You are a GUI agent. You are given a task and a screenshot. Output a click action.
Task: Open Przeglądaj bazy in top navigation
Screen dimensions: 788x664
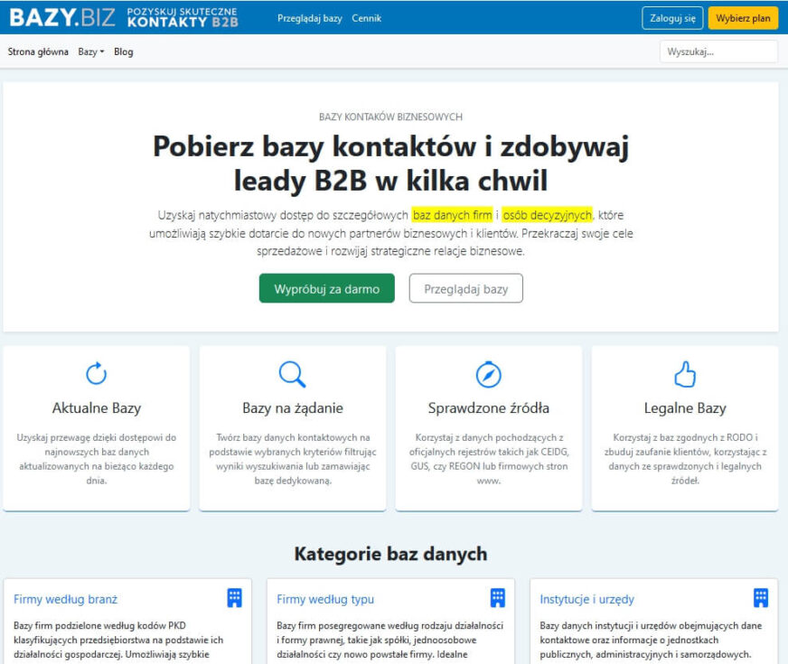(309, 18)
